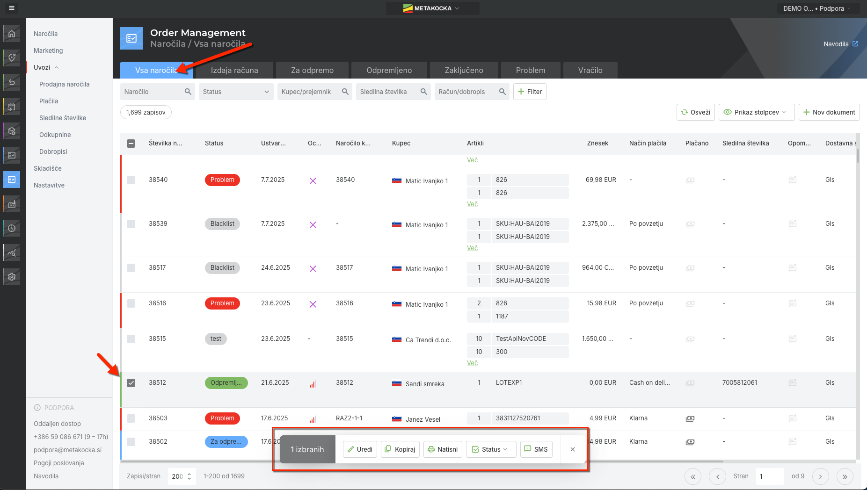Open the Prikaz stolpcev dropdown
The image size is (867, 490).
[x=757, y=112]
